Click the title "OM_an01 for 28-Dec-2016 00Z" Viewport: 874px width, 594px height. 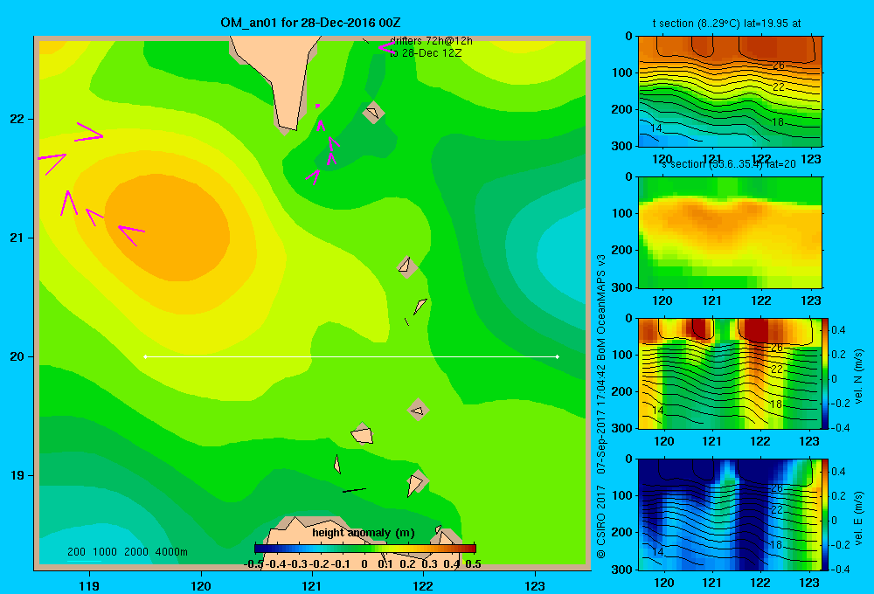coord(310,23)
